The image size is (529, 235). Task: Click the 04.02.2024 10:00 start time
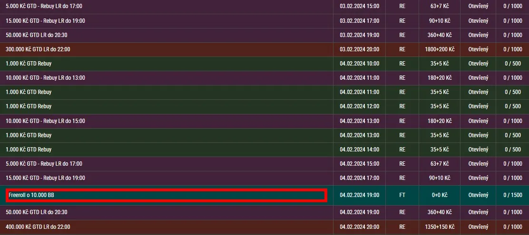359,64
